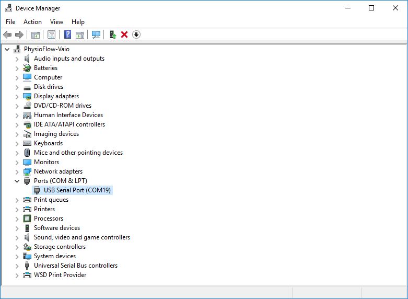The image size is (408, 299).
Task: Expand the Network adapters category
Action: (17, 171)
